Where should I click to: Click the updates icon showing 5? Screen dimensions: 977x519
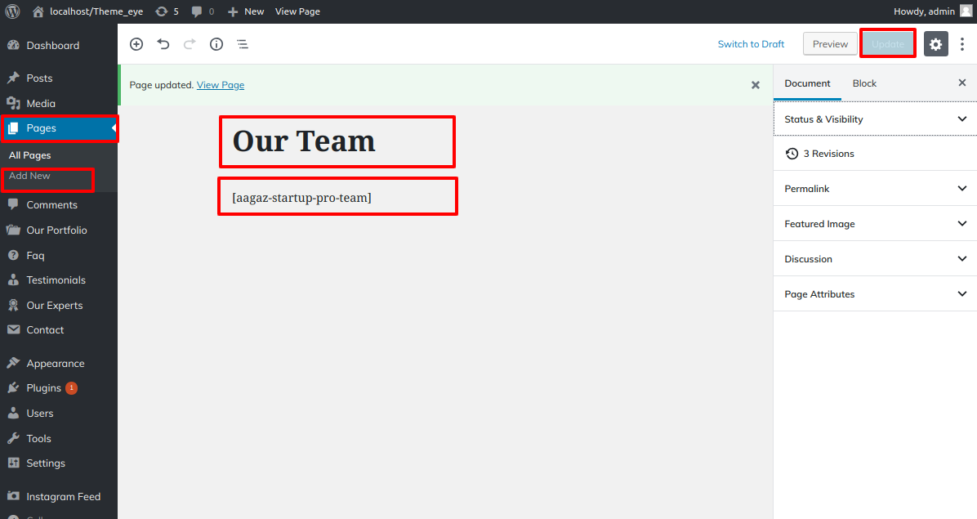(162, 11)
